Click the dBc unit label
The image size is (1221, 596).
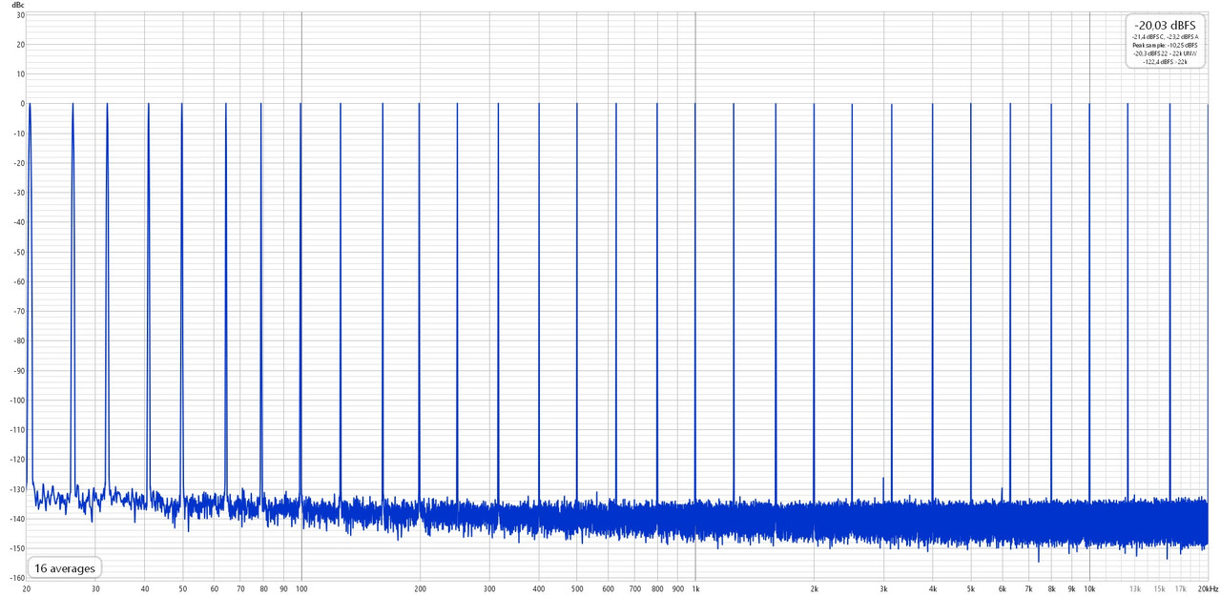click(16, 5)
